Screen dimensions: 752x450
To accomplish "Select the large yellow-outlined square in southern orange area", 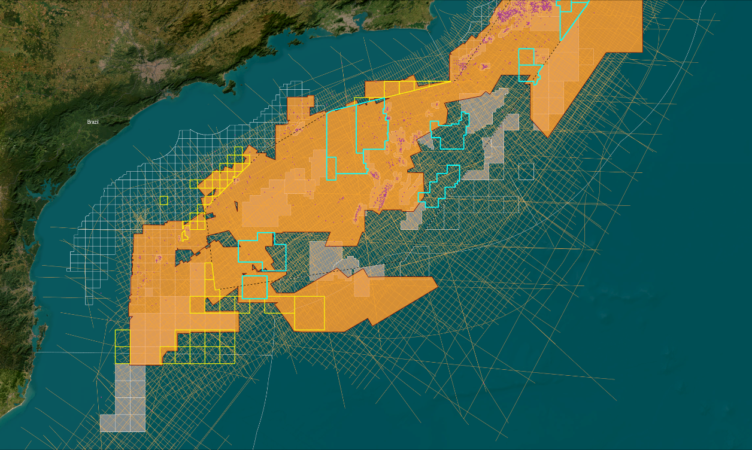I will click(x=310, y=312).
